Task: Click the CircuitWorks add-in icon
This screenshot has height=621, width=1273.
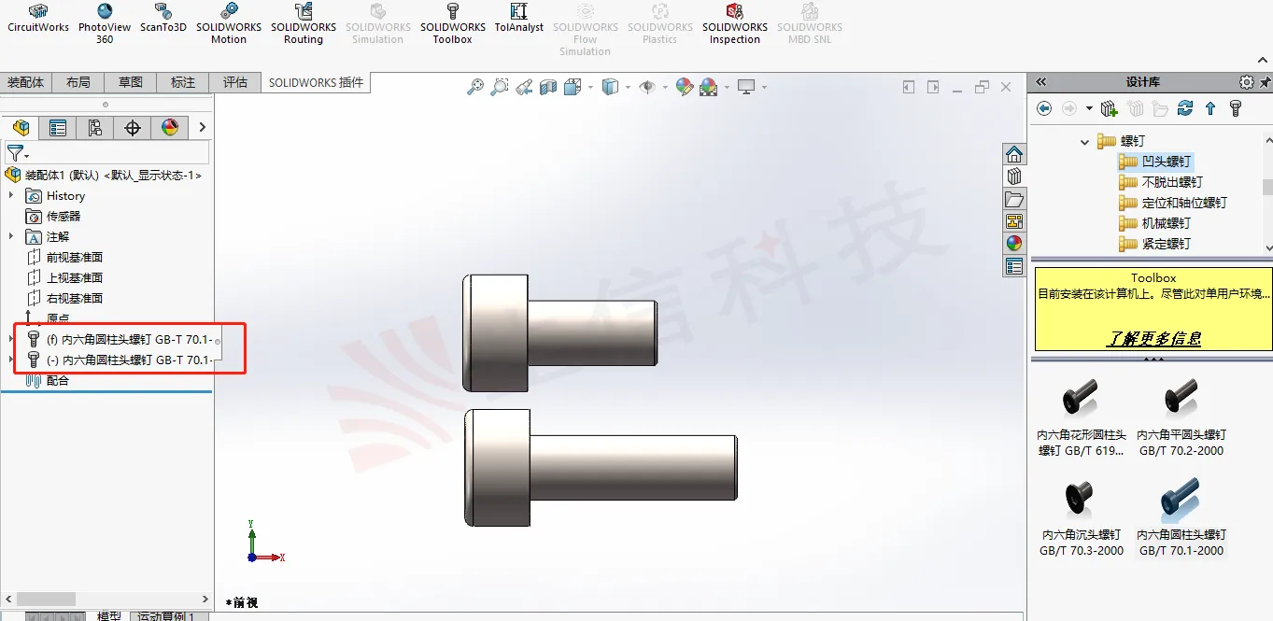Action: (38, 11)
